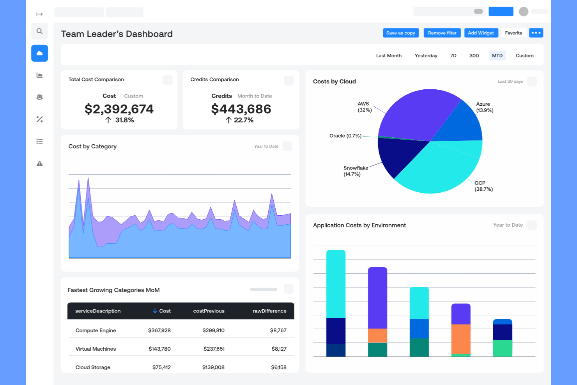Open alerts via the warning triangle icon
The height and width of the screenshot is (385, 577).
(x=39, y=163)
